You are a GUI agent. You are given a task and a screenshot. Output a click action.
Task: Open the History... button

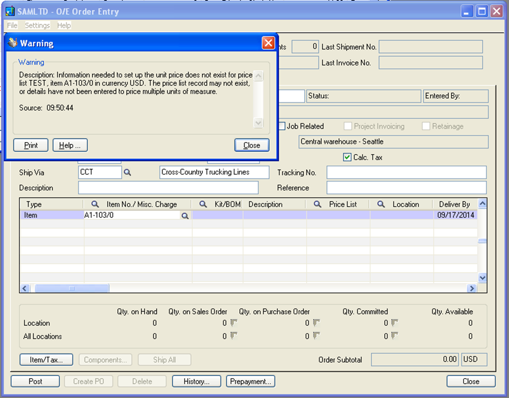coord(196,381)
